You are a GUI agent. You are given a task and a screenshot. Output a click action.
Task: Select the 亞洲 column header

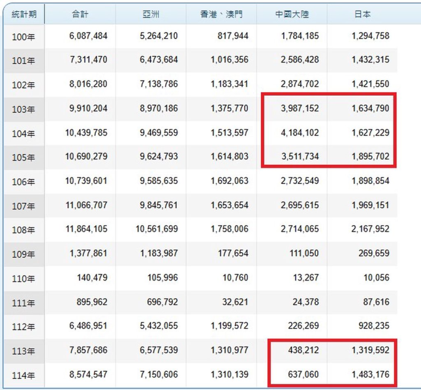151,14
